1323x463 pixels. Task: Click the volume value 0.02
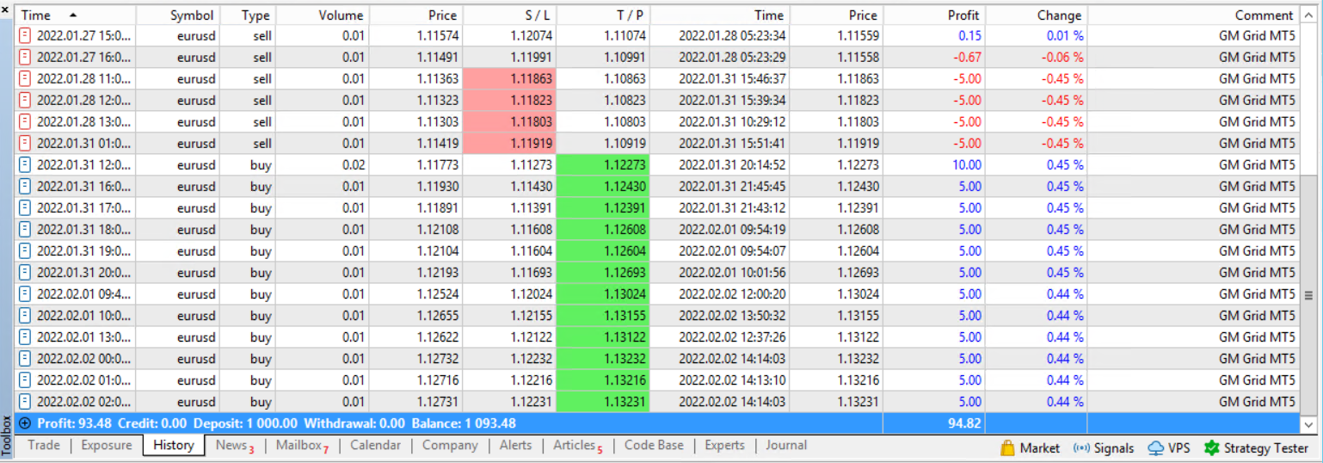point(354,165)
